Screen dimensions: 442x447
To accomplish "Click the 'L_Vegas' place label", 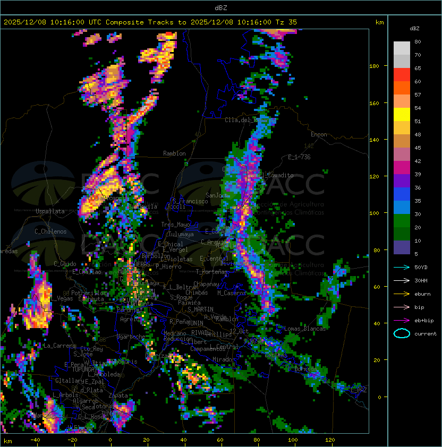I will click(x=62, y=298).
